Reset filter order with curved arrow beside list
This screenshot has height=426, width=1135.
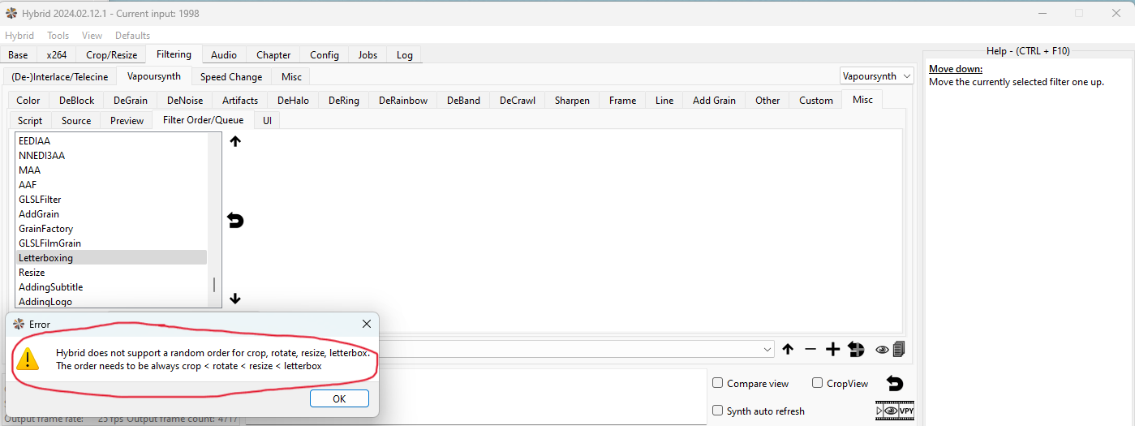click(235, 220)
